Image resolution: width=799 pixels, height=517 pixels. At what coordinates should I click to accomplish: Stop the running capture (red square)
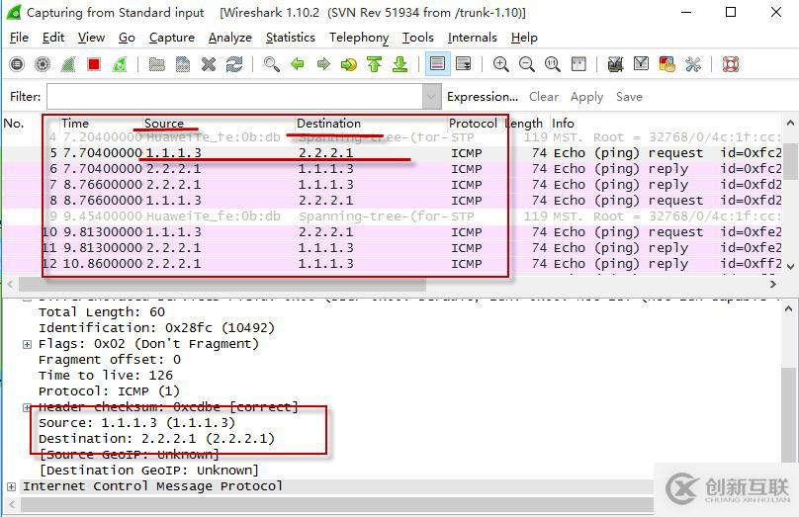click(94, 64)
